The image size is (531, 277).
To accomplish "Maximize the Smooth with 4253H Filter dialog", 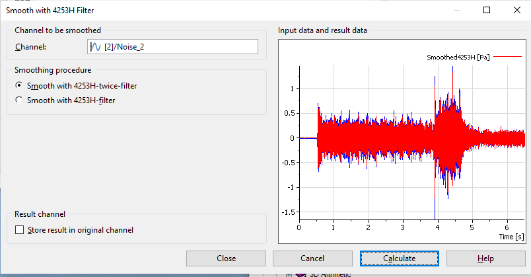I will point(487,10).
